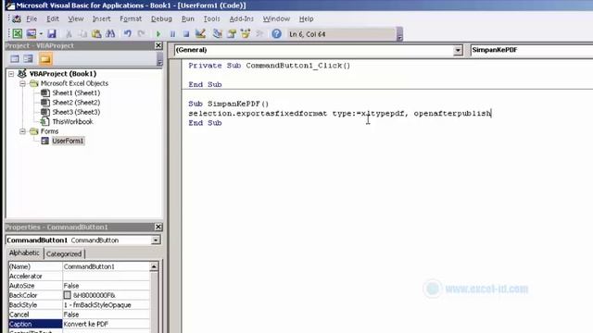Viewport: 593px width, 333px height.
Task: Open the (General) object dropdown arrow
Action: coord(458,50)
